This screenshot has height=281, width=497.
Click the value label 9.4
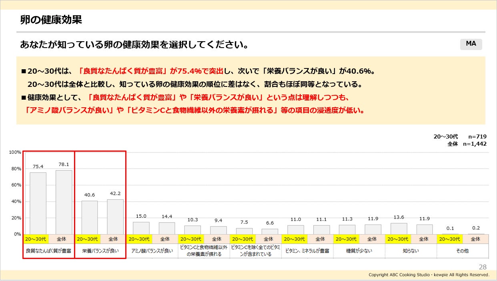[x=218, y=221]
